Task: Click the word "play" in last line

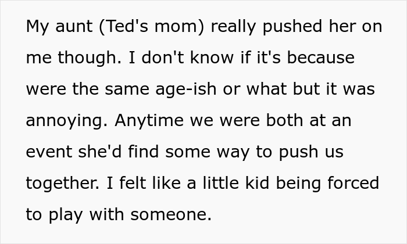Action: (66, 215)
